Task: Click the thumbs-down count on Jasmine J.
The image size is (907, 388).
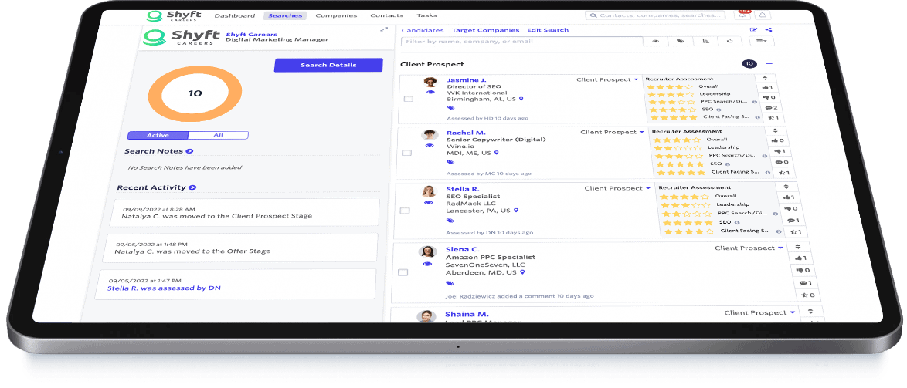Action: coord(769,97)
